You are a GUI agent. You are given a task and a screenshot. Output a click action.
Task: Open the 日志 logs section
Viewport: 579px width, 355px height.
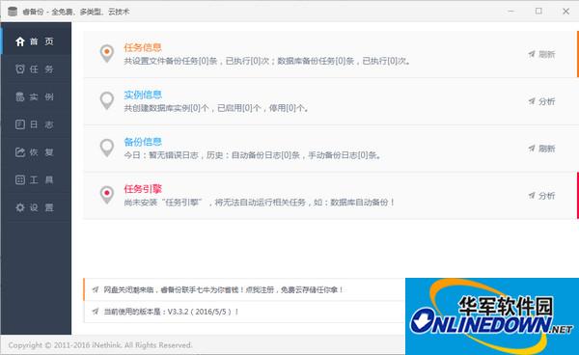pos(36,124)
